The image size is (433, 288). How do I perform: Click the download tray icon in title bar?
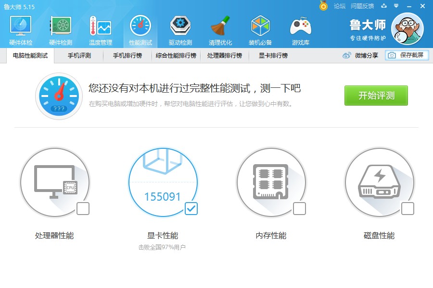click(x=384, y=6)
